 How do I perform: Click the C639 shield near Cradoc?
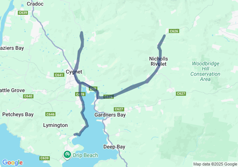(x=23, y=13)
